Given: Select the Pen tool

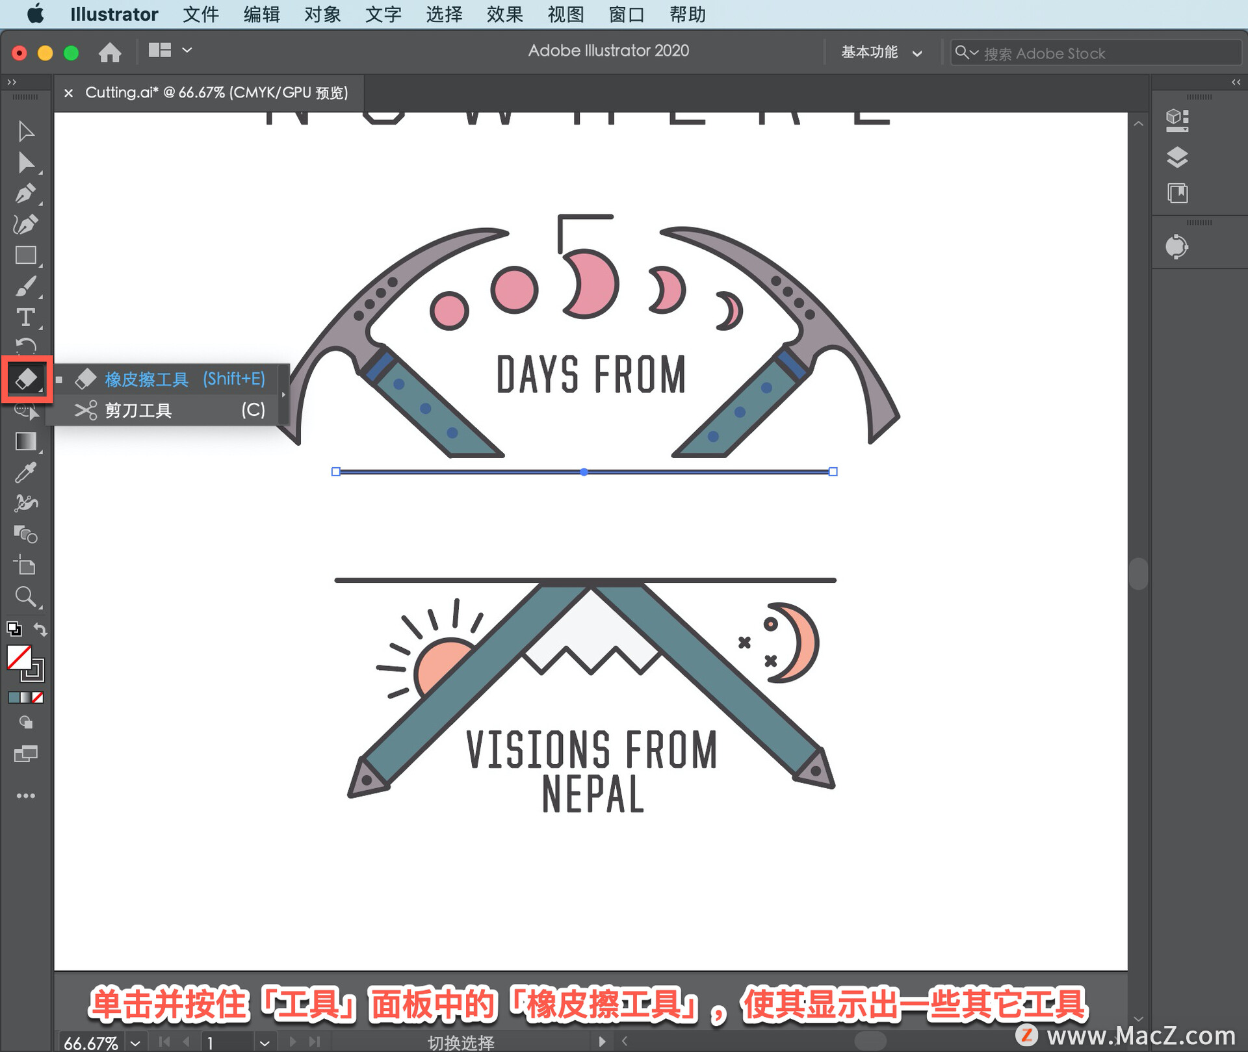Looking at the screenshot, I should tap(25, 194).
